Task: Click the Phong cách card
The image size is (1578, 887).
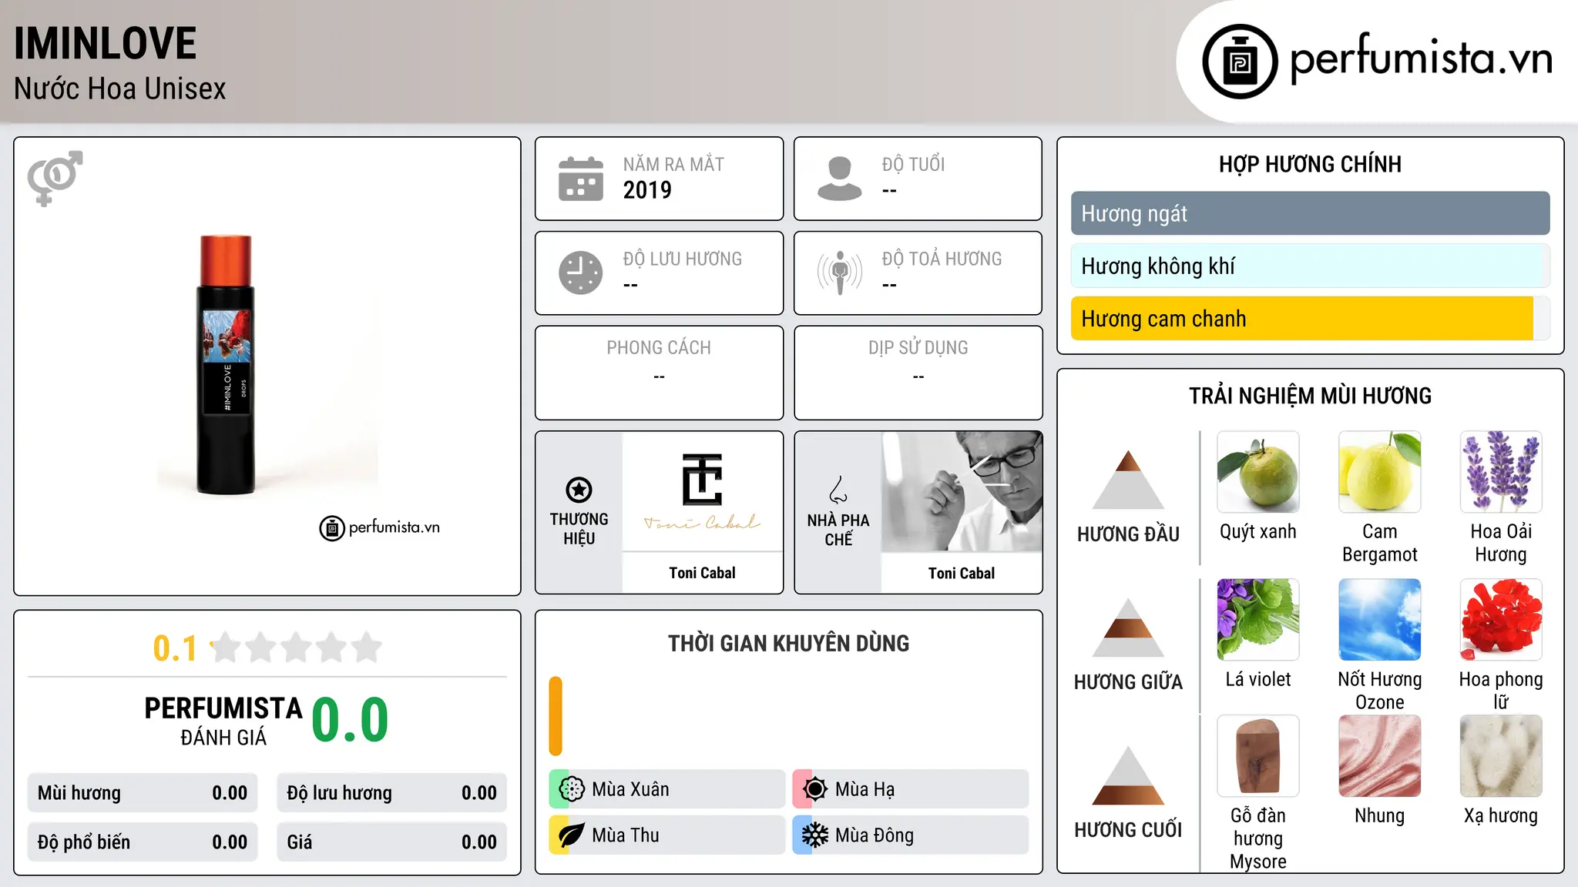Action: (659, 373)
